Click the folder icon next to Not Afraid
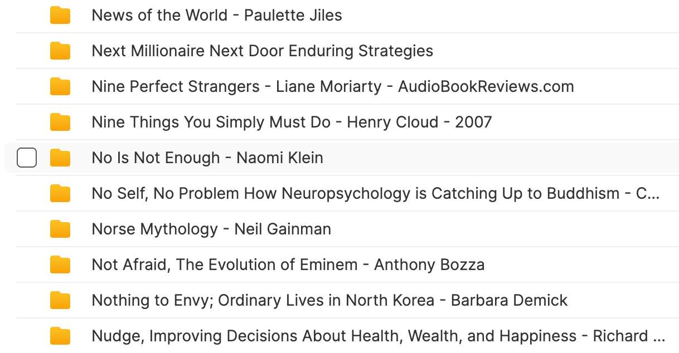 (60, 265)
